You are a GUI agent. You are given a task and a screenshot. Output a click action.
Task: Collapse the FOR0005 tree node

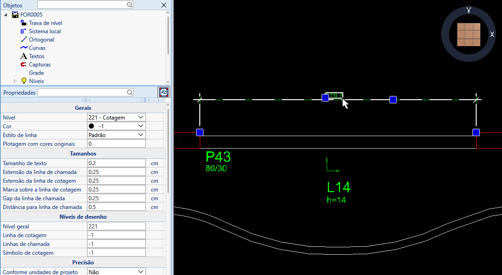[x=6, y=15]
